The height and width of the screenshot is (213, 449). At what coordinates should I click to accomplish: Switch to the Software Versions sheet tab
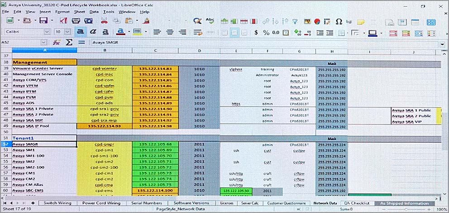pyautogui.click(x=191, y=203)
